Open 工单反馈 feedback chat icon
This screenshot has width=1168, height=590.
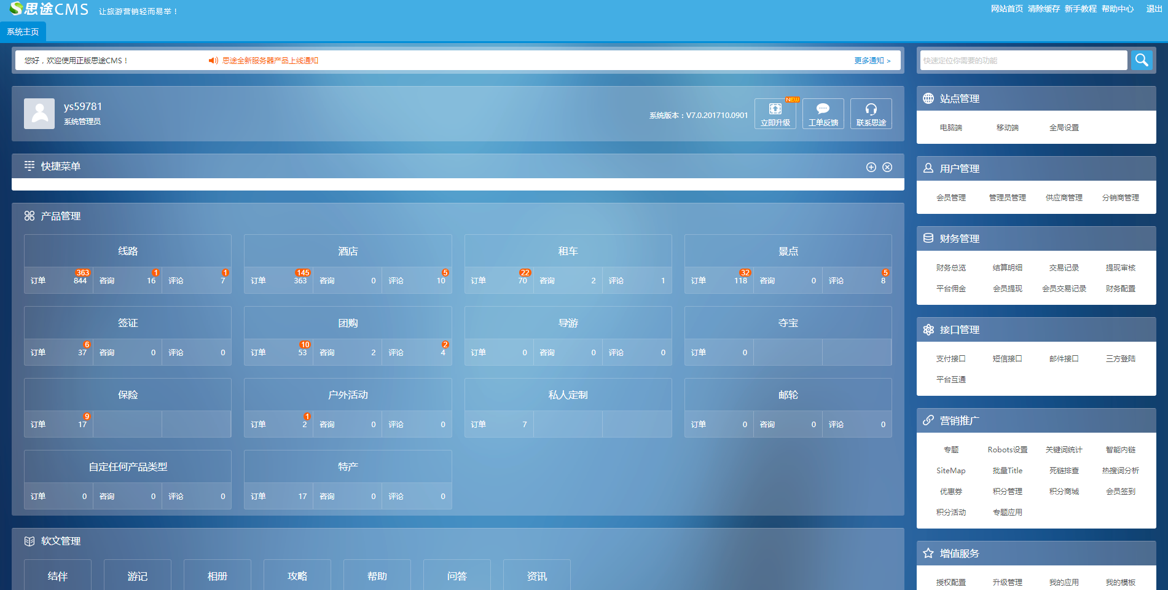click(823, 109)
